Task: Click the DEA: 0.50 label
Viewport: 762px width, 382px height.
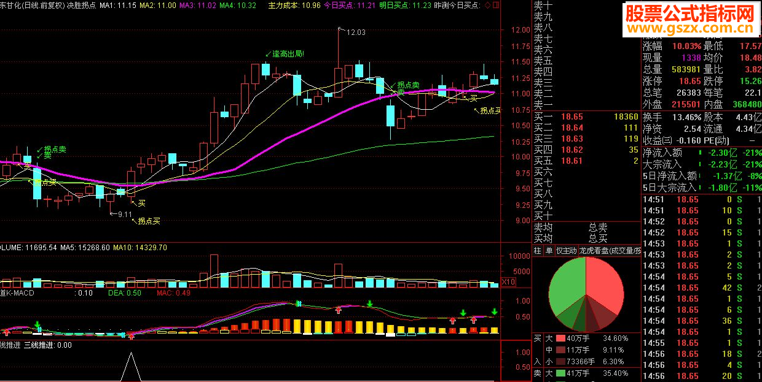Action: (x=125, y=292)
